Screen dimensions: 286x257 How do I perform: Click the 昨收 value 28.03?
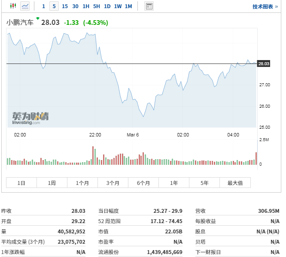78,211
